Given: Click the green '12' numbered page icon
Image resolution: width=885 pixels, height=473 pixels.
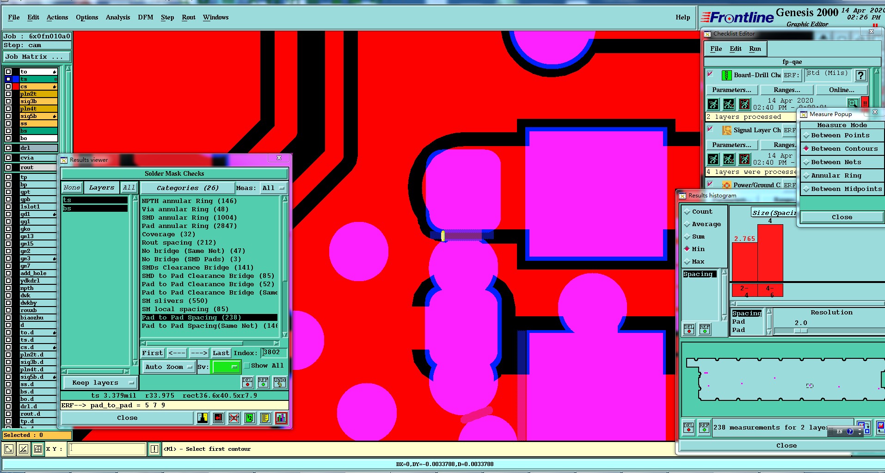Looking at the screenshot, I should click(250, 418).
